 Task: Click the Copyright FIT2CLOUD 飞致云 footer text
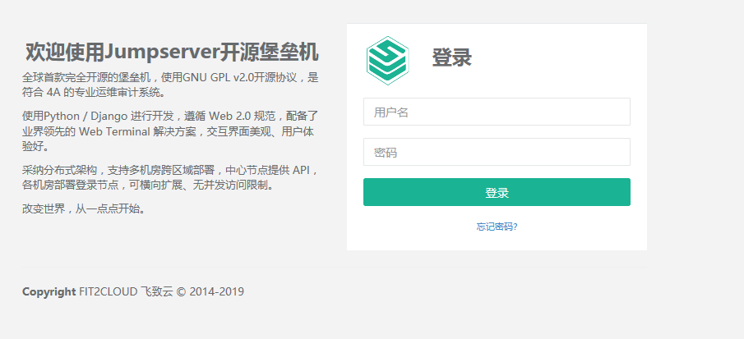pyautogui.click(x=133, y=291)
